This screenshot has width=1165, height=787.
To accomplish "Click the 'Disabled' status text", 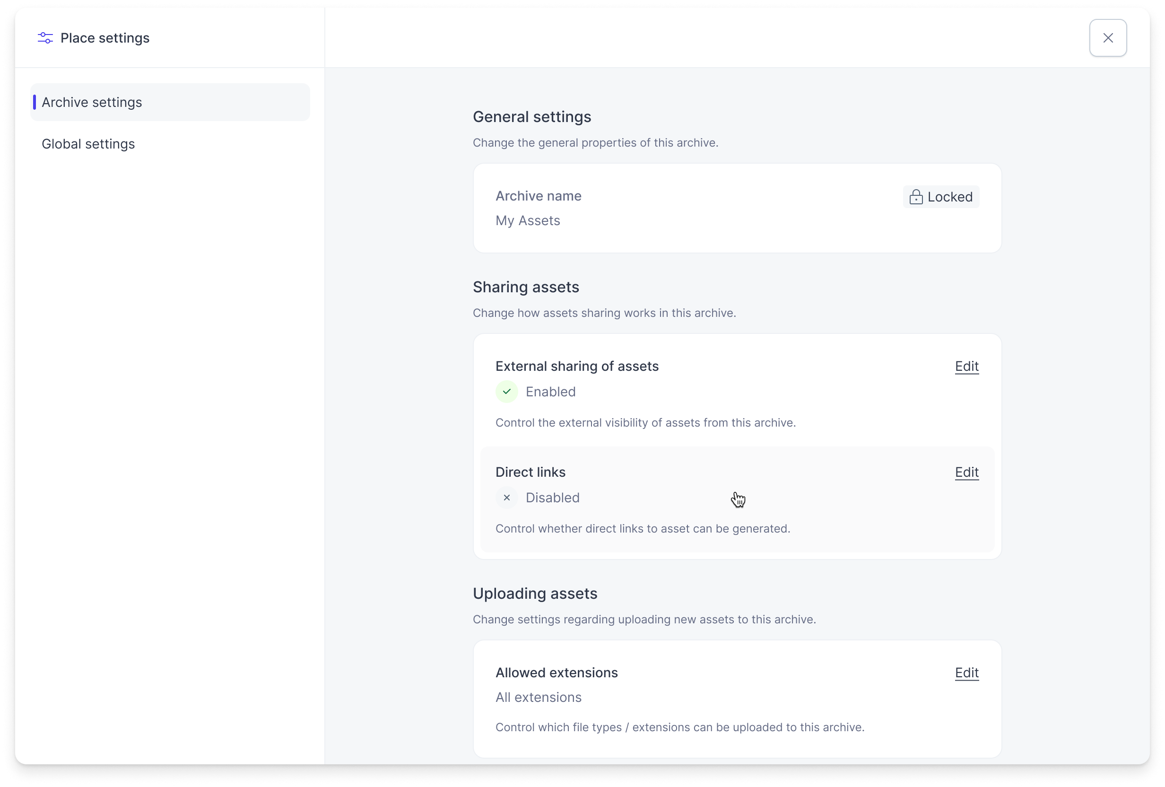I will click(x=552, y=497).
